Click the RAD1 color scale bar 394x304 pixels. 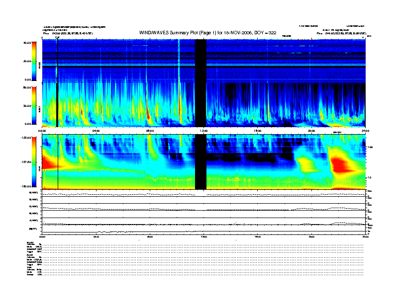tap(34, 105)
